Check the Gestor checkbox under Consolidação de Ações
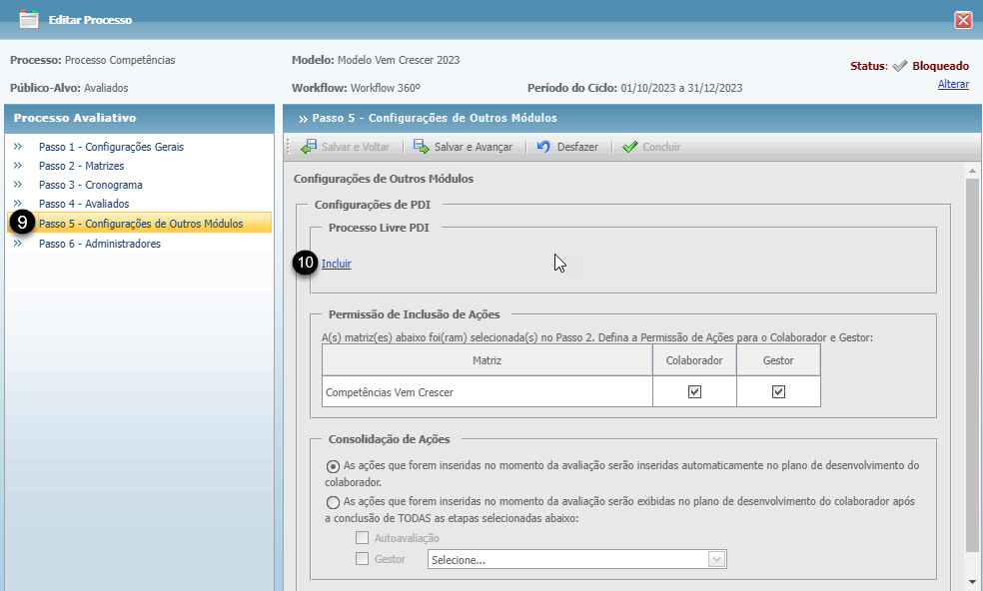 pos(362,558)
